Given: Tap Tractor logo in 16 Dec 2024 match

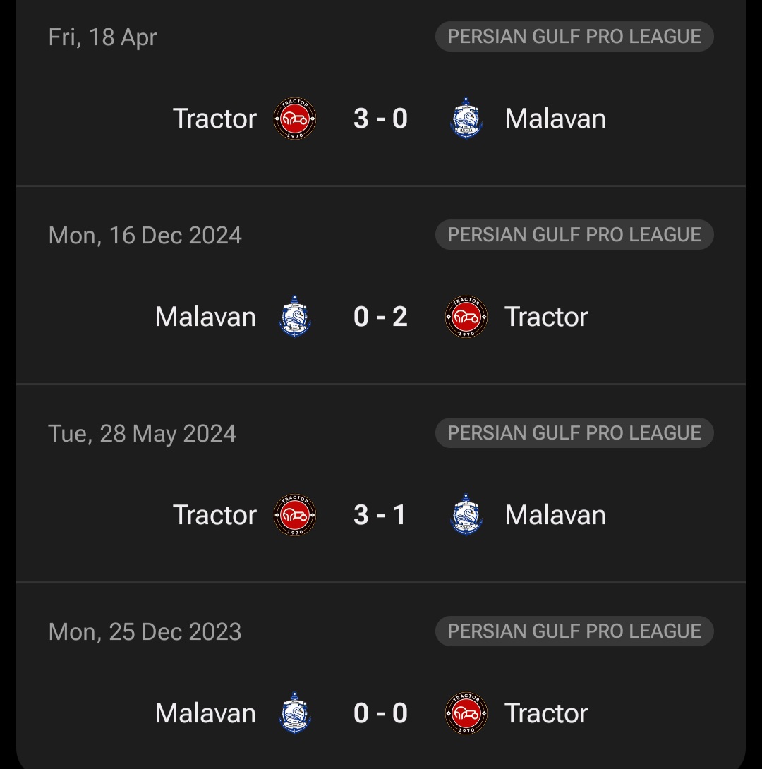Looking at the screenshot, I should 466,317.
